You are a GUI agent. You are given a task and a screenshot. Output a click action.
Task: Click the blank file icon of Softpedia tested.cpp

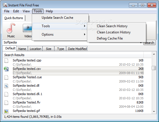click(6, 61)
